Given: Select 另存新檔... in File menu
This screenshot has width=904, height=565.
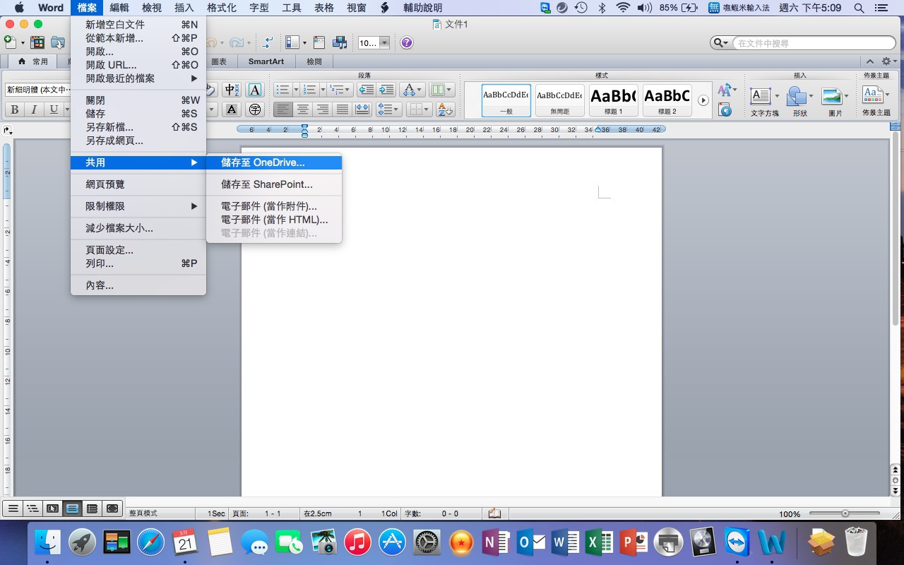Looking at the screenshot, I should 138,127.
